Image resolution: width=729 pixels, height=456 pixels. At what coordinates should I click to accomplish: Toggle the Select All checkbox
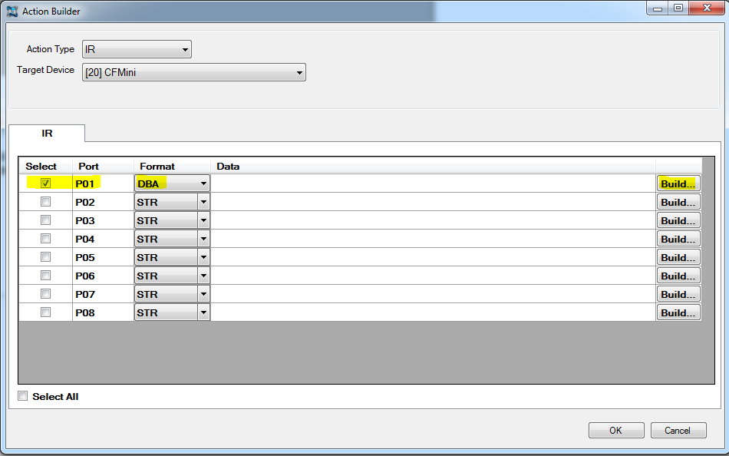tap(23, 396)
